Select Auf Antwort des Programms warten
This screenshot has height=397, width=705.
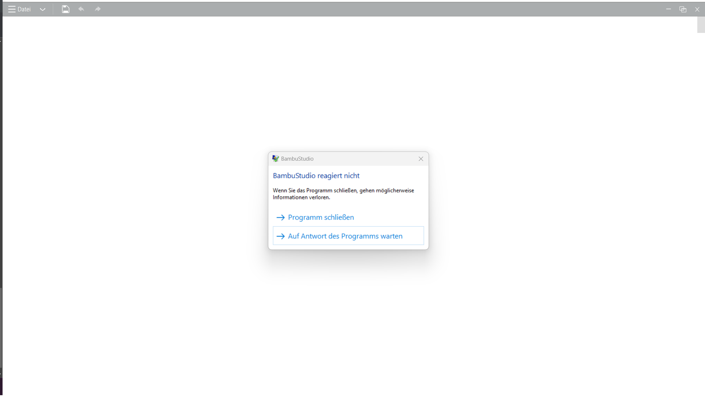pos(345,236)
